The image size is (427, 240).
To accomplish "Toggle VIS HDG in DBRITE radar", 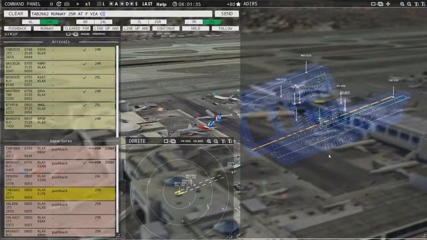I will point(185,141).
